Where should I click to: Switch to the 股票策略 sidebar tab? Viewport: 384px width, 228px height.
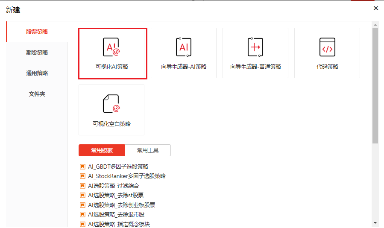(x=37, y=32)
